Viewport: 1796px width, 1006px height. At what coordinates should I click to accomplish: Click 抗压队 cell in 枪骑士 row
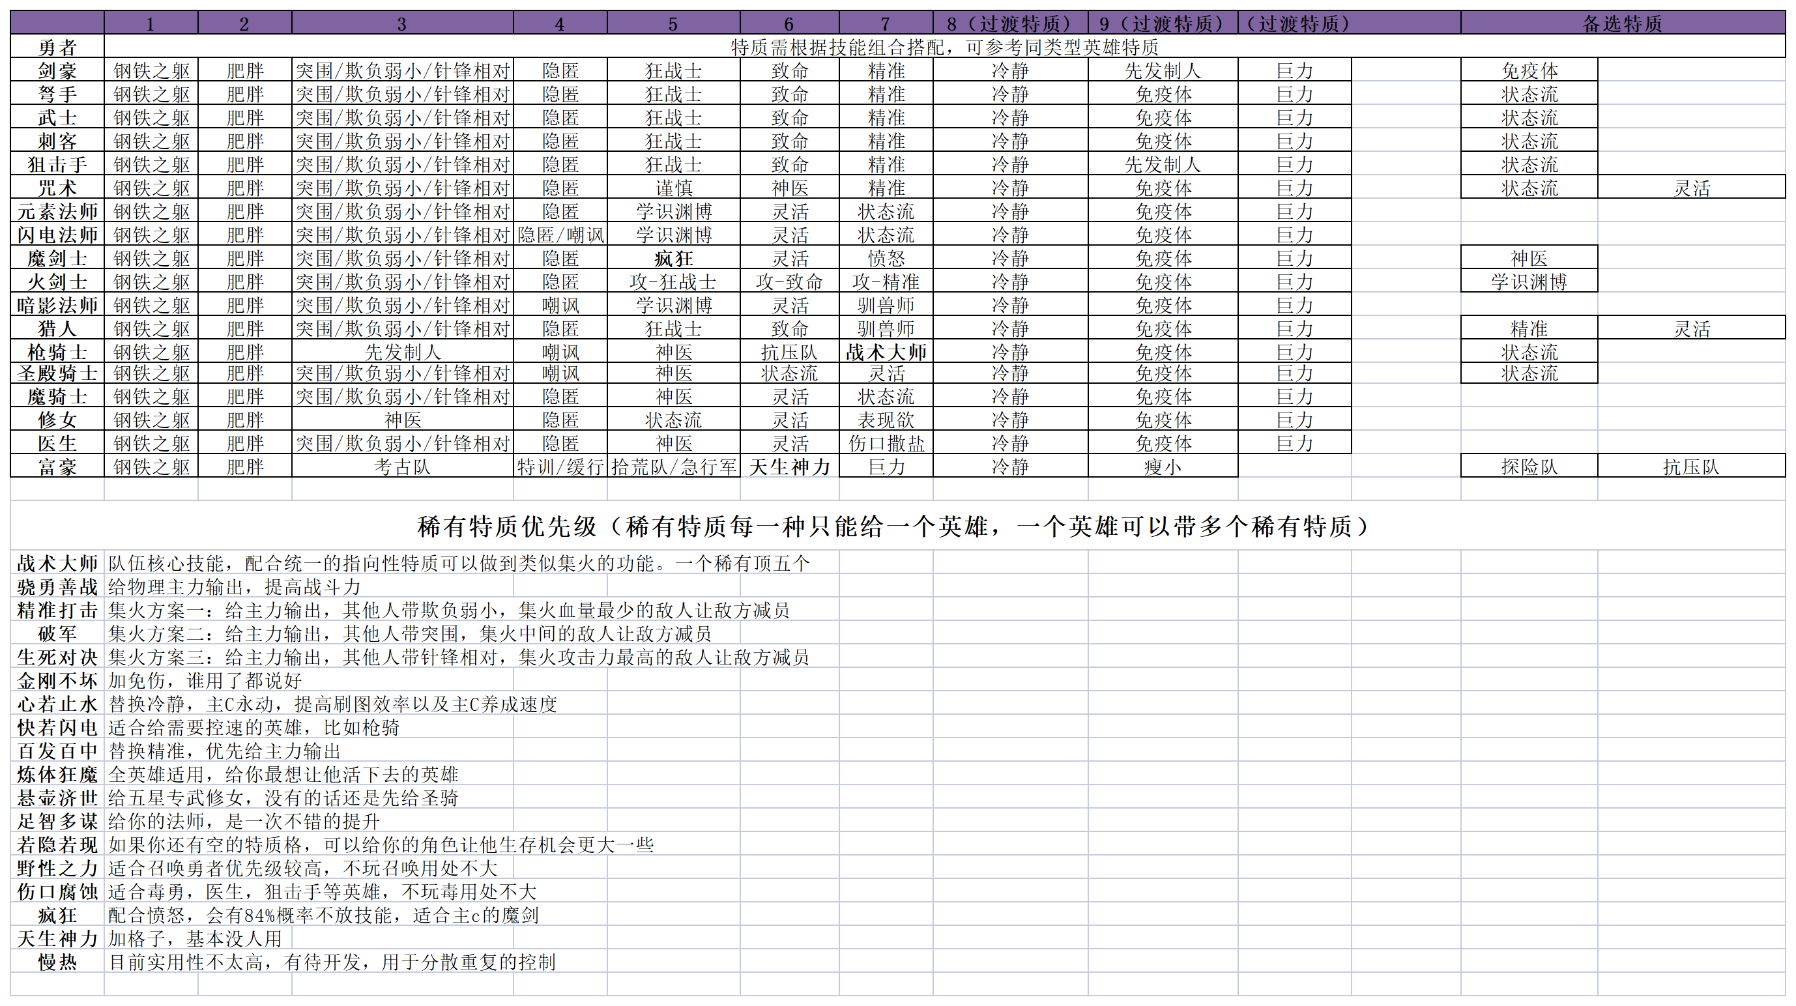pyautogui.click(x=789, y=351)
